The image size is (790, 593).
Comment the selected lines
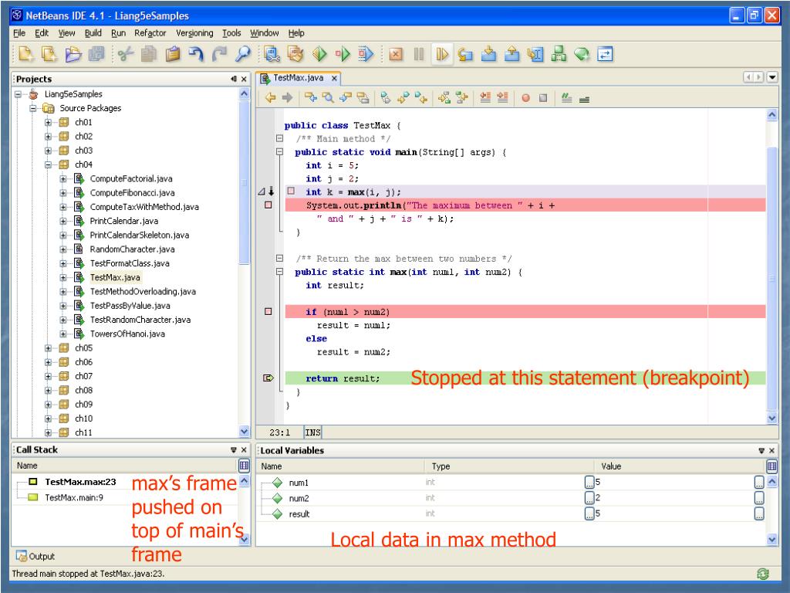pos(567,98)
